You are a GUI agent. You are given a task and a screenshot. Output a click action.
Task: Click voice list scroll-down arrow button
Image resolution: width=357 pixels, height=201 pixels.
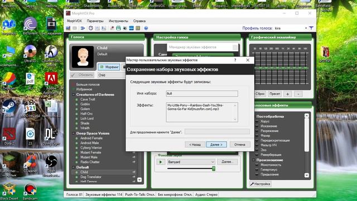[139, 180]
